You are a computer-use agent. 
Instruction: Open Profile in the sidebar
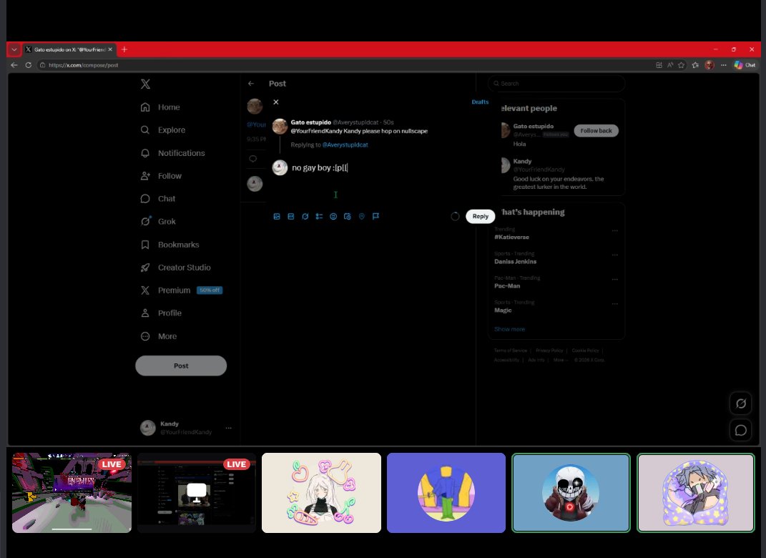[161, 313]
